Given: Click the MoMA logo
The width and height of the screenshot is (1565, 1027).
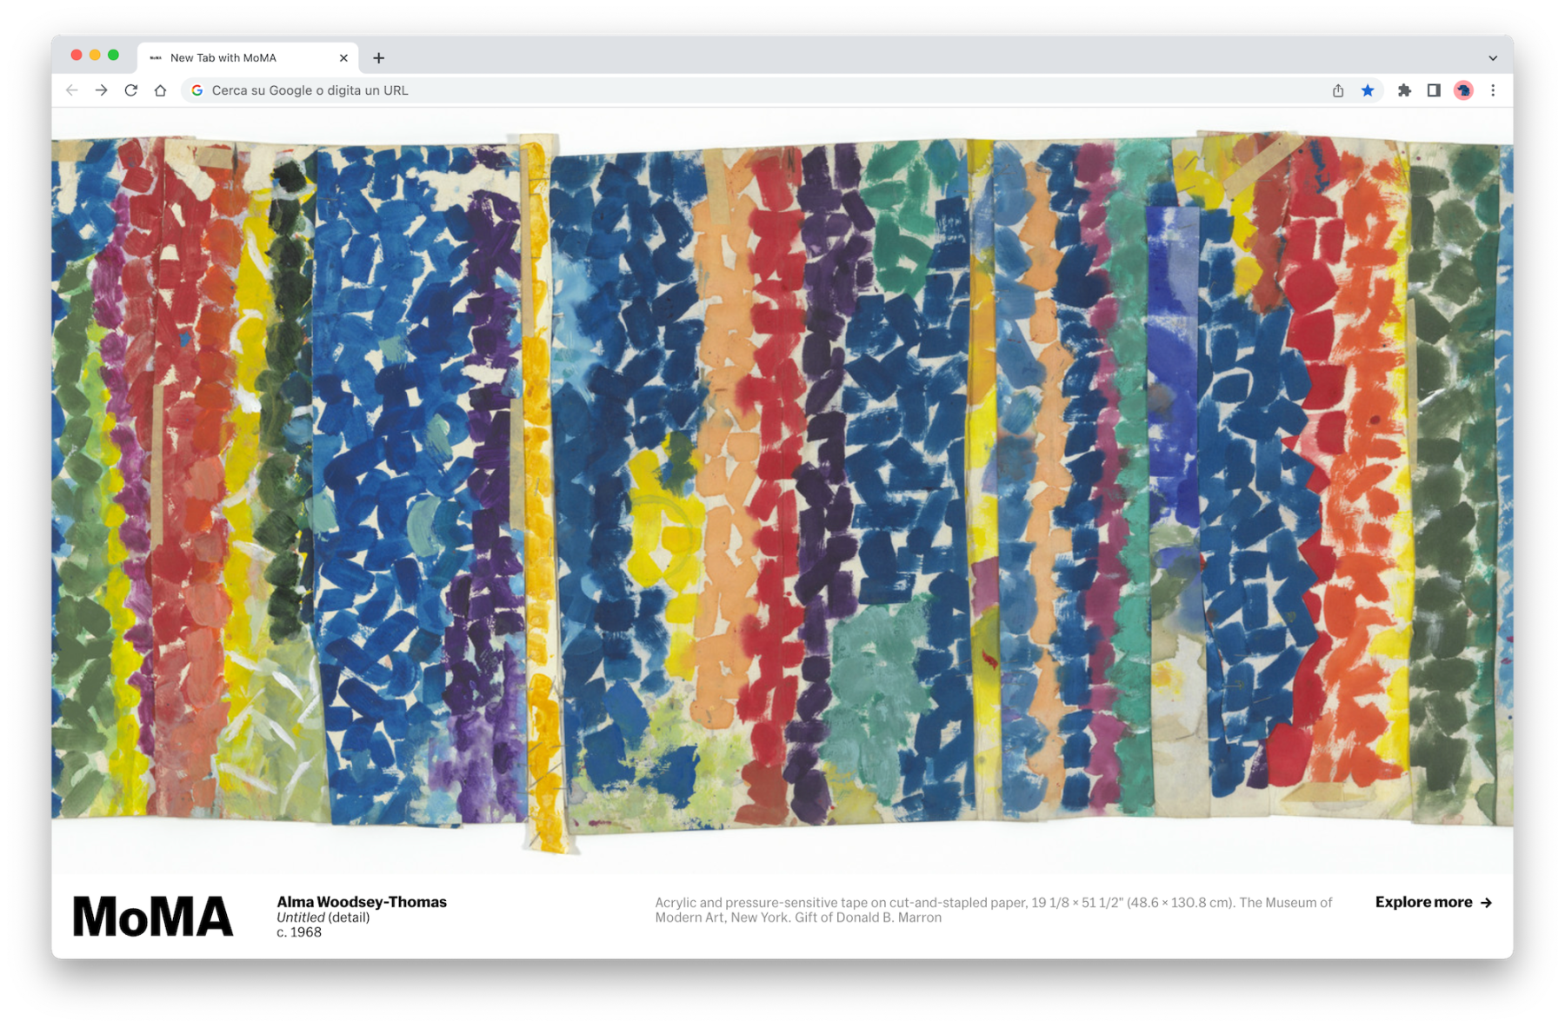Looking at the screenshot, I should tap(153, 917).
